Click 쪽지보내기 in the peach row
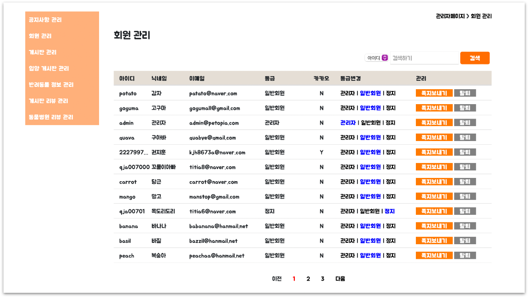This screenshot has width=528, height=297. [x=434, y=255]
